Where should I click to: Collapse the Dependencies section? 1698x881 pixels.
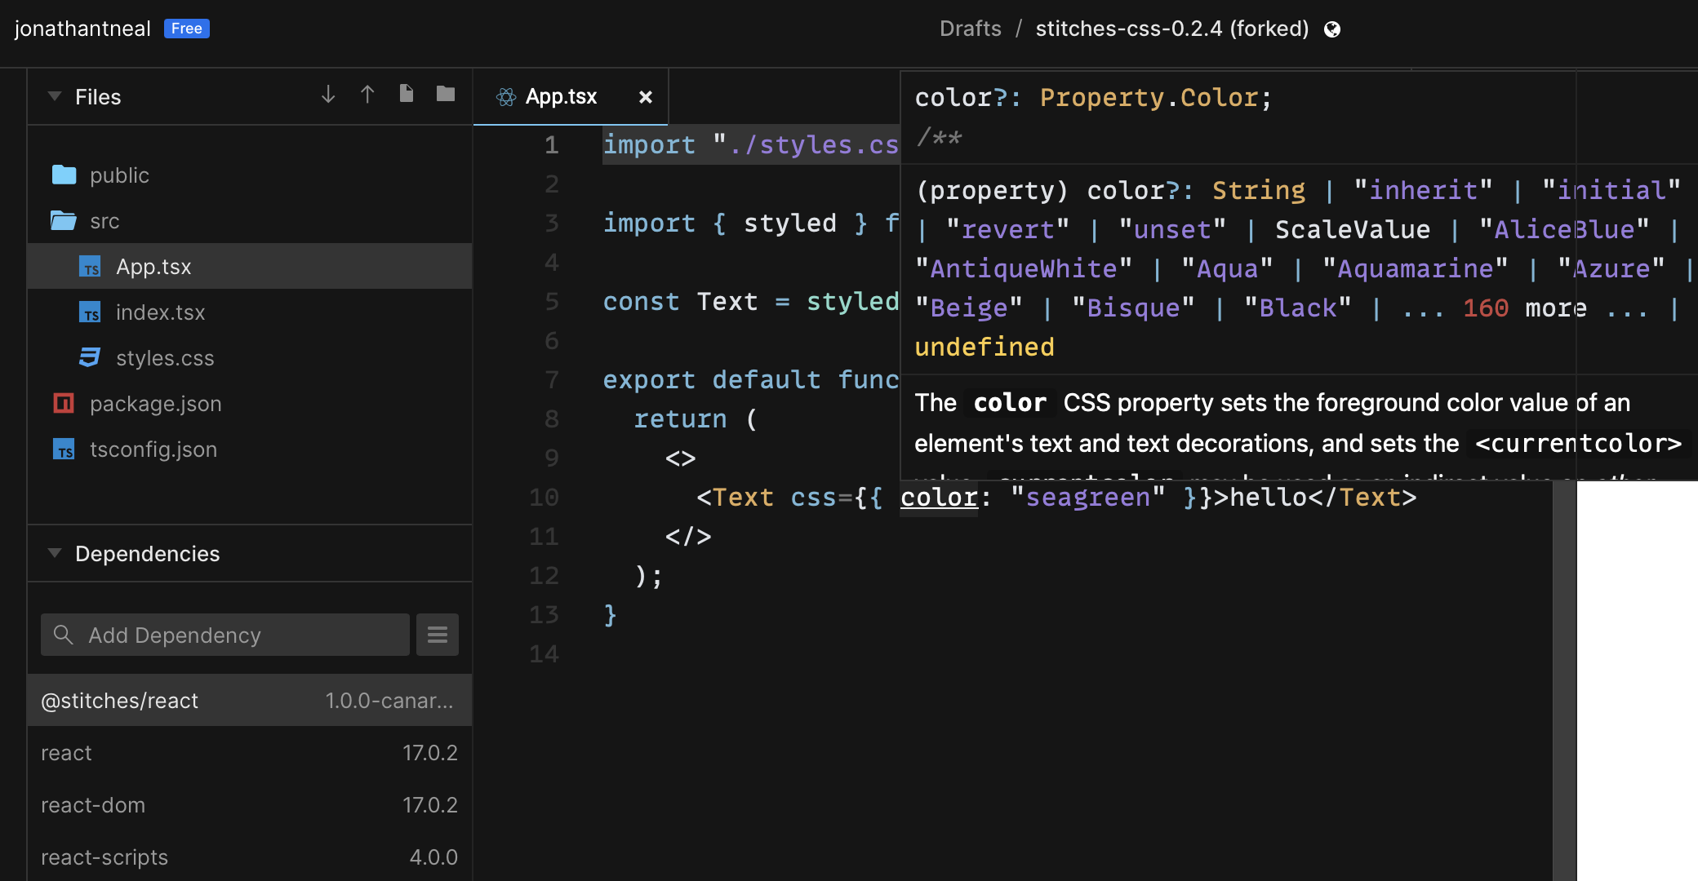click(x=55, y=553)
